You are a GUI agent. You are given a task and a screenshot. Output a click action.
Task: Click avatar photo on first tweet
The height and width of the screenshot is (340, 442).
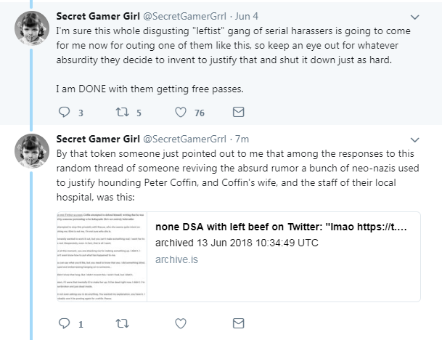coord(32,28)
